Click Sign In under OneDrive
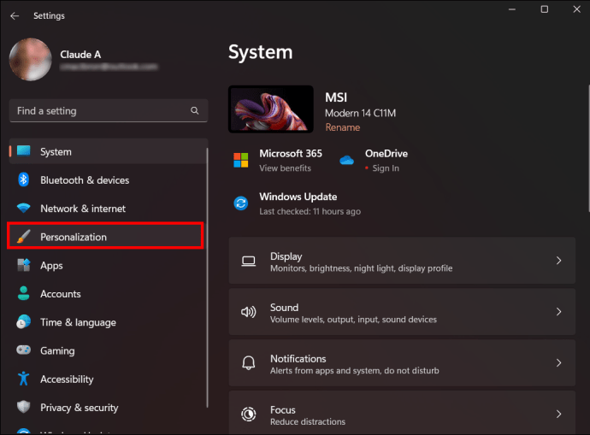This screenshot has width=590, height=435. coord(386,168)
